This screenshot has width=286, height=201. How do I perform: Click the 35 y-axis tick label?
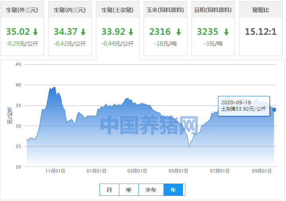tap(18, 105)
